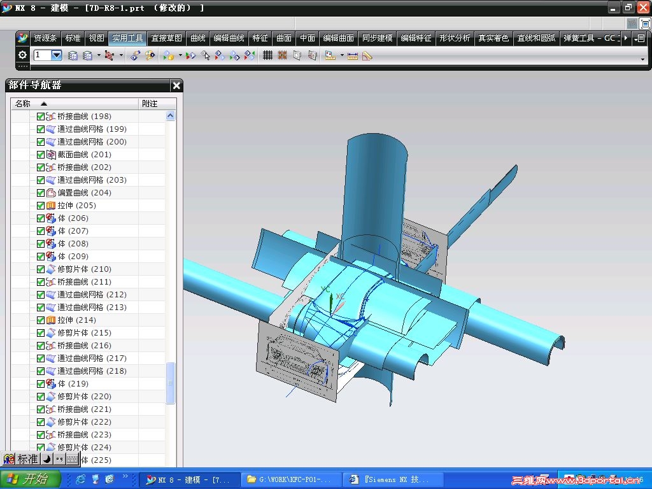This screenshot has height=489, width=652.
Task: Click the 附注 column header
Action: [157, 104]
